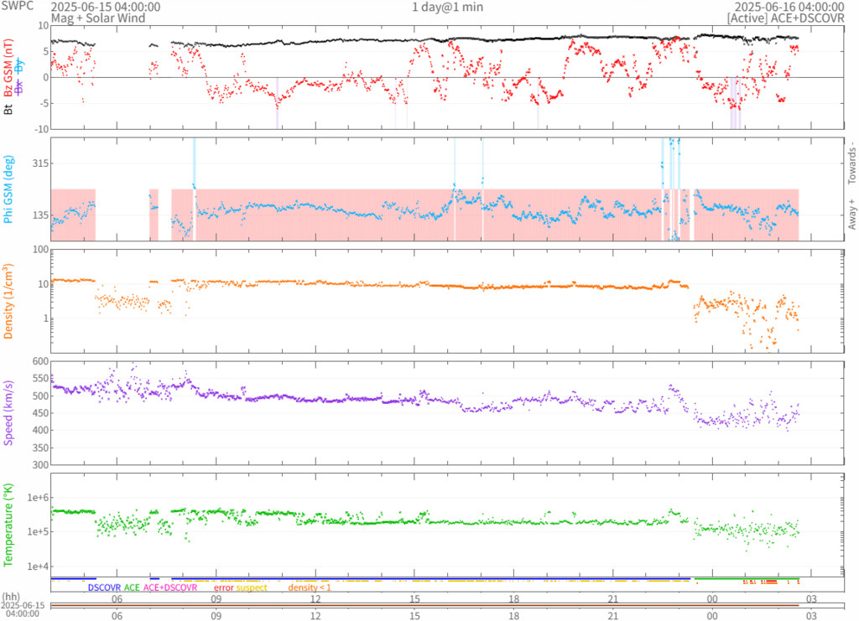The width and height of the screenshot is (859, 621).
Task: Open the 1 day@1 min span label
Action: click(448, 7)
